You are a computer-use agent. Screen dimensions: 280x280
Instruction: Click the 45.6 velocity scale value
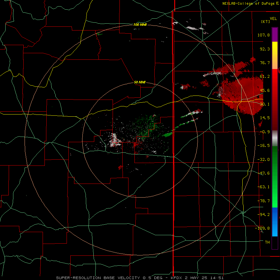pos(265,90)
